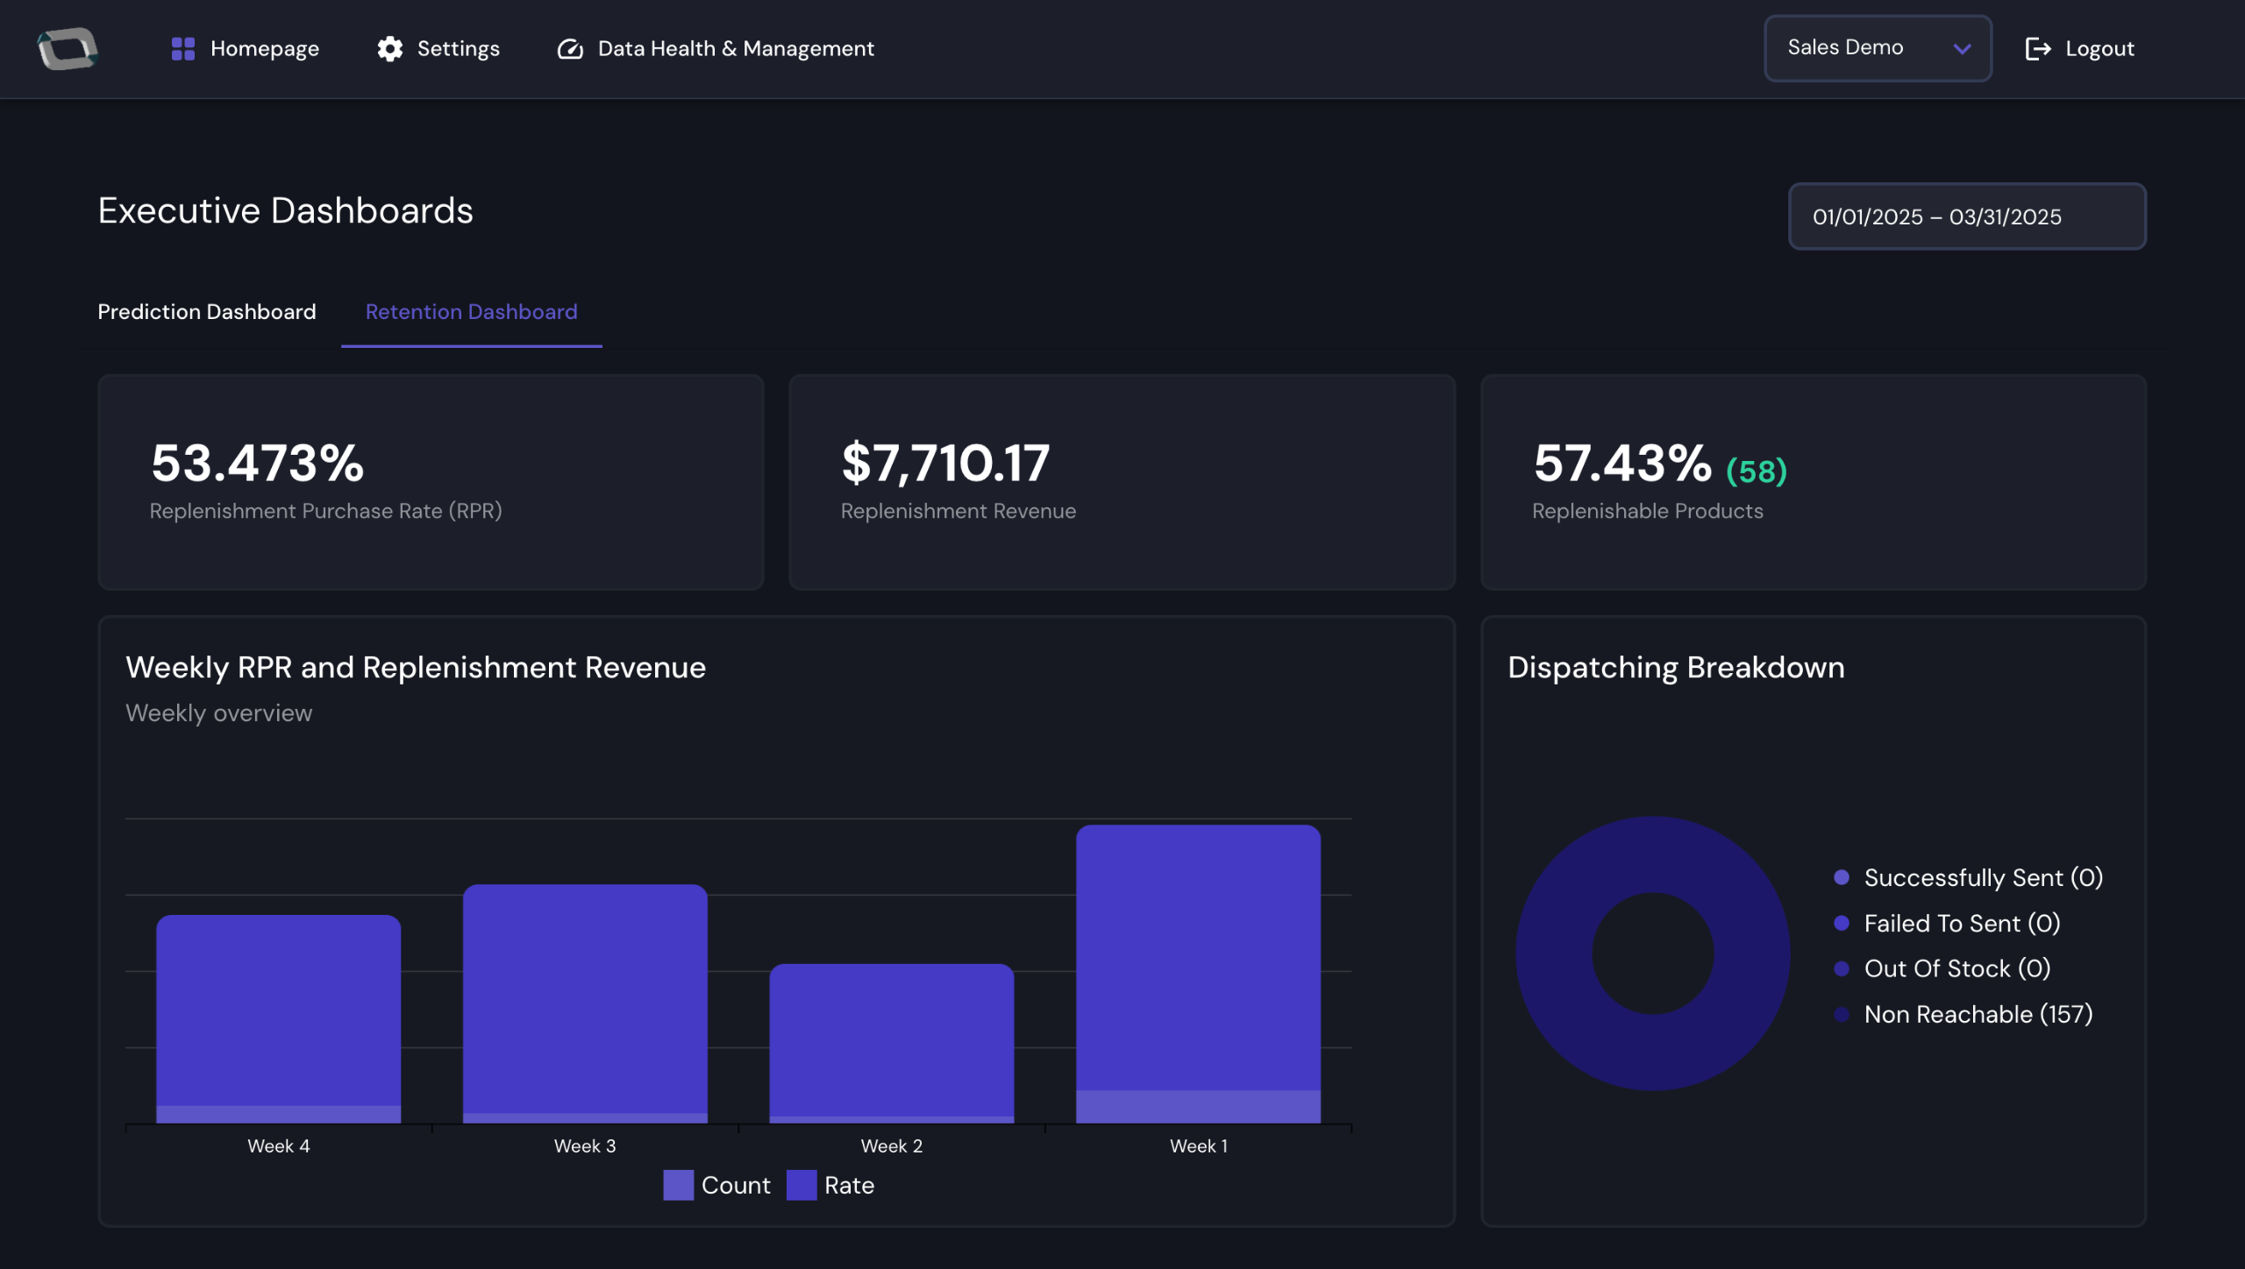Click the Non Reachable legend dot
This screenshot has width=2245, height=1269.
[1842, 1014]
